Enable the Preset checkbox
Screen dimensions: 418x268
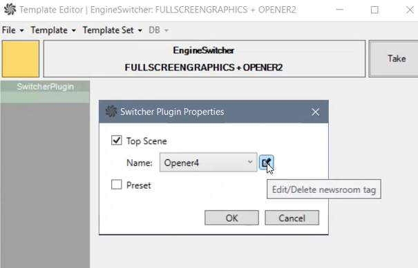point(117,184)
